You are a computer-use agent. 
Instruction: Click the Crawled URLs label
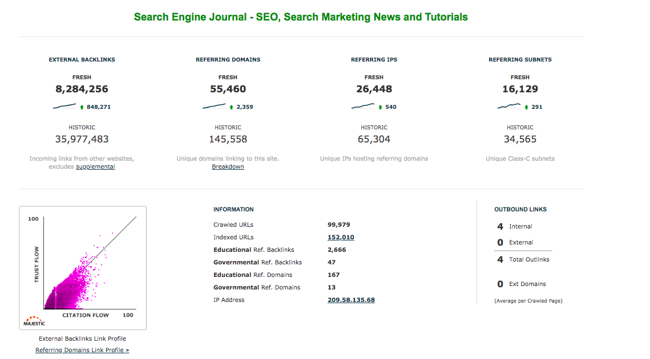click(x=233, y=225)
